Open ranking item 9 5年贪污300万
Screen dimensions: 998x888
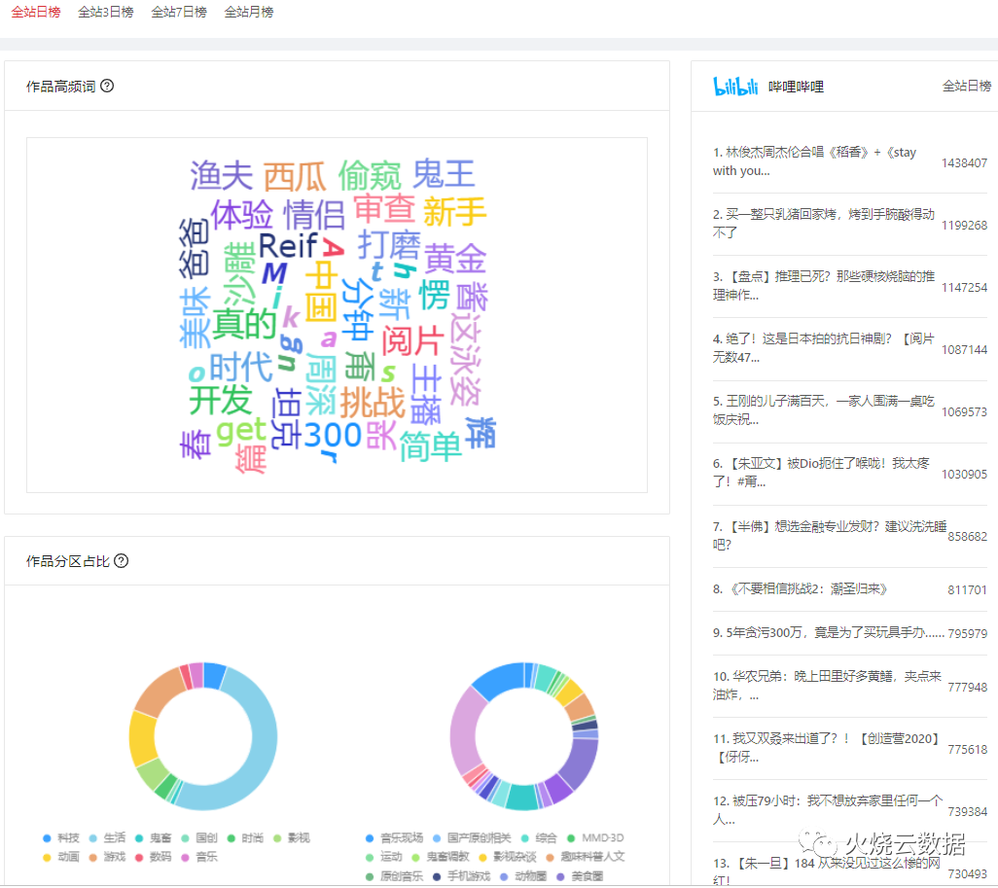click(x=850, y=633)
